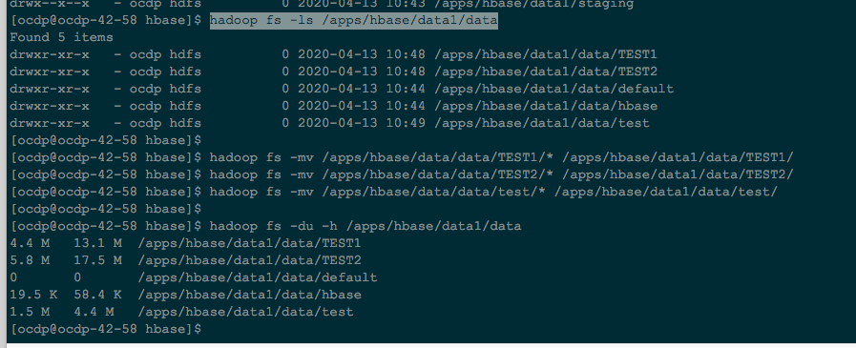Click the mv command moving TEST1 files
Screen dimensions: 856x348
point(501,157)
